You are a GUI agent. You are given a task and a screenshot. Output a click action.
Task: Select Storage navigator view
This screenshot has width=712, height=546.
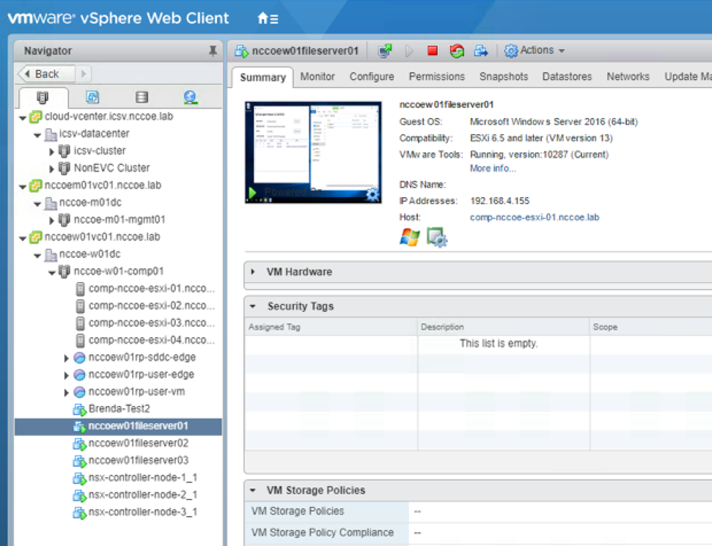(x=142, y=97)
